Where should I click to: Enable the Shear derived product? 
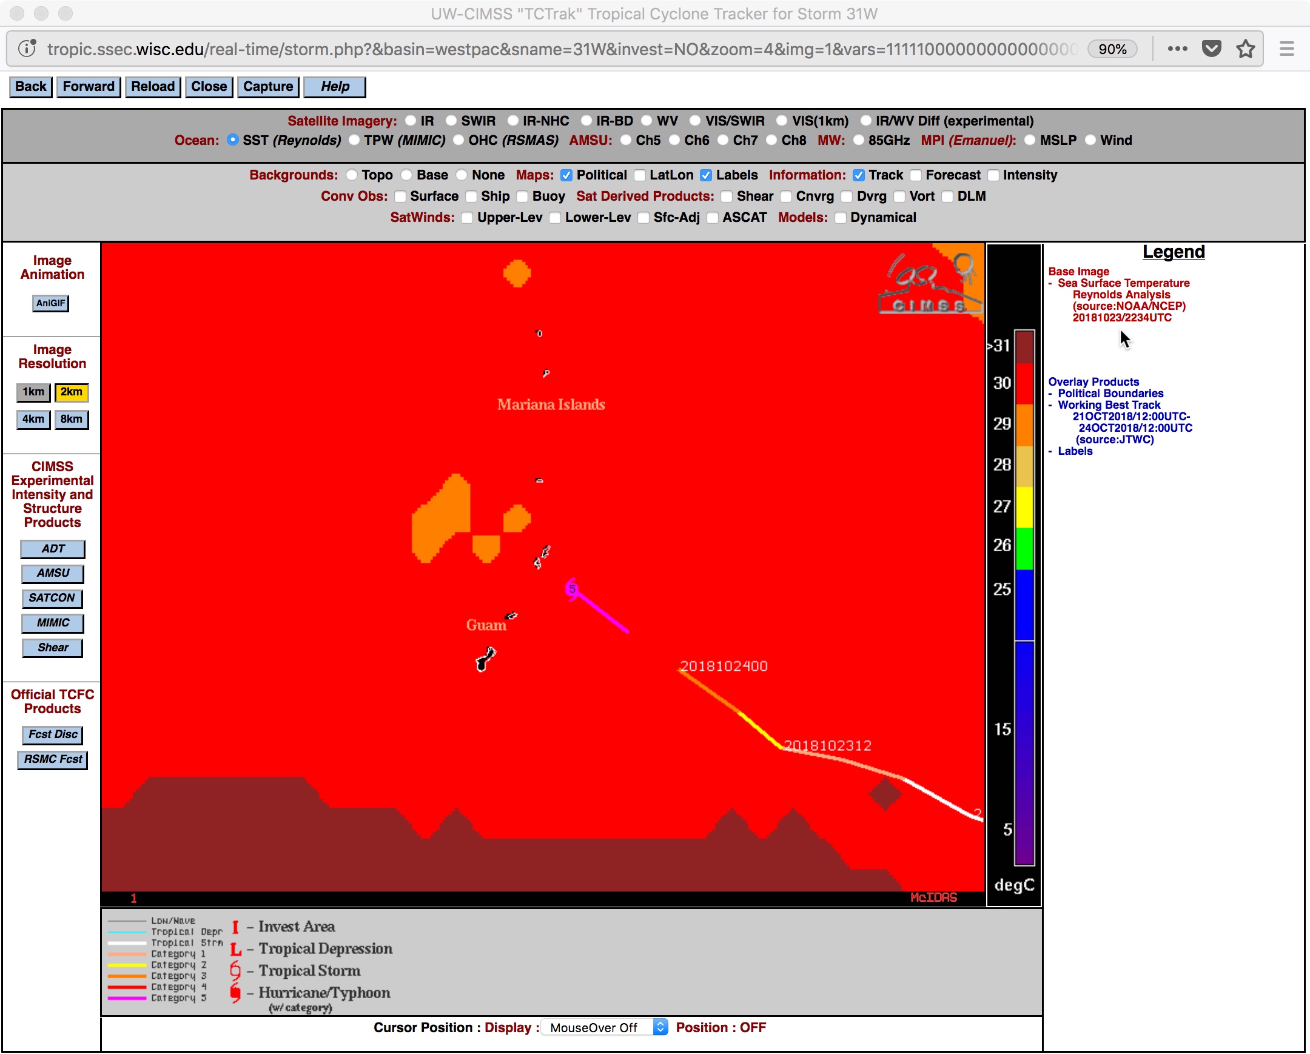pos(727,196)
